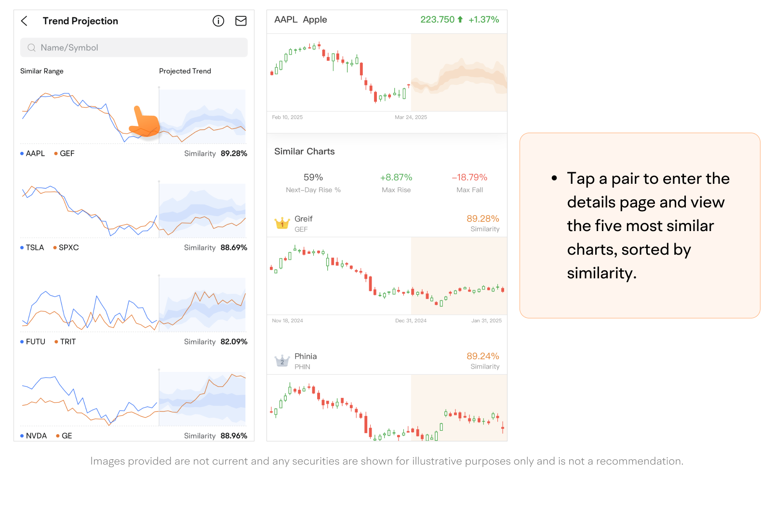Viewport: 774px width, 507px height.
Task: Click the Max Fall -18.79% statistic
Action: (x=469, y=183)
